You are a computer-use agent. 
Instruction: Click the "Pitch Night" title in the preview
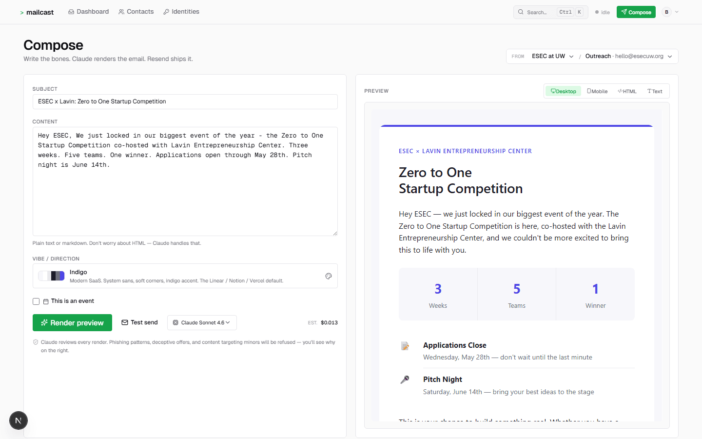443,379
